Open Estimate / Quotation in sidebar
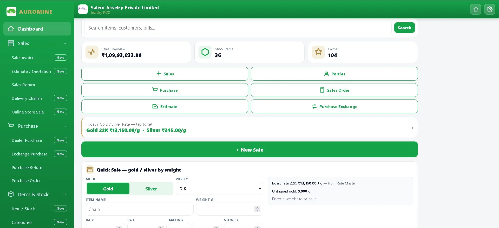499x228 pixels. coord(31,71)
